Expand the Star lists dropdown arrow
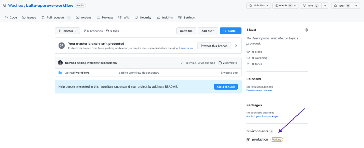This screenshot has height=148, width=364. click(x=356, y=6)
